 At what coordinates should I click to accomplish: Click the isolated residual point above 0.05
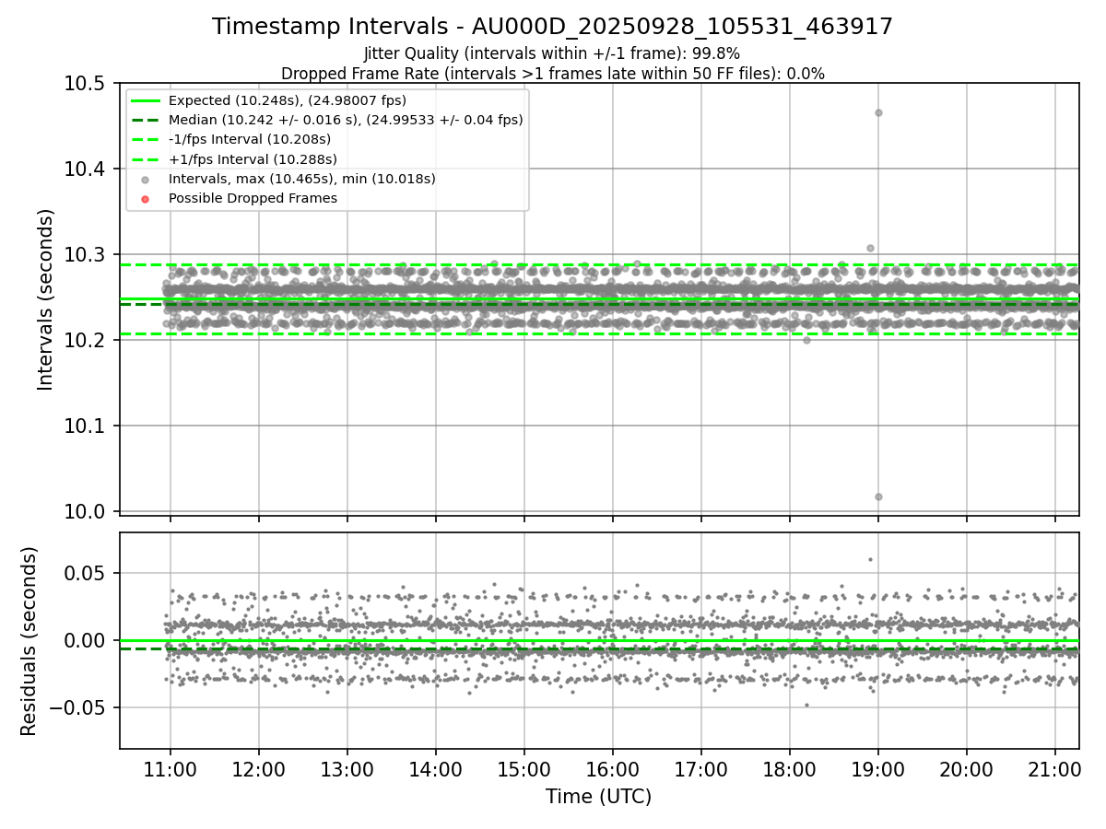pyautogui.click(x=869, y=559)
